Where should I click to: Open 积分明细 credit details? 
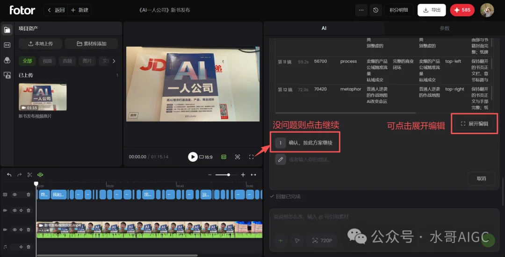coord(399,10)
